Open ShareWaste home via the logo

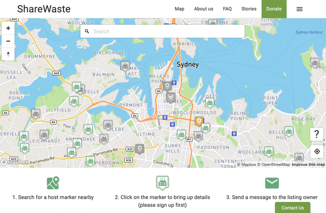click(x=44, y=9)
